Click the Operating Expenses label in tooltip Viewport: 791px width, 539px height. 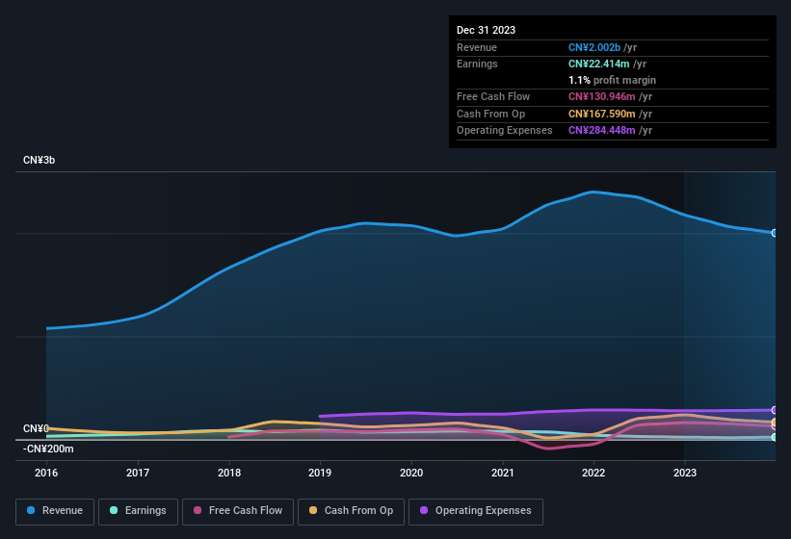[505, 131]
